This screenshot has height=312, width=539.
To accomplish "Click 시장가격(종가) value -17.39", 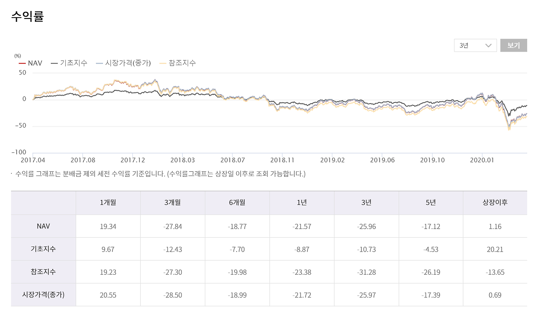I will click(x=431, y=295).
